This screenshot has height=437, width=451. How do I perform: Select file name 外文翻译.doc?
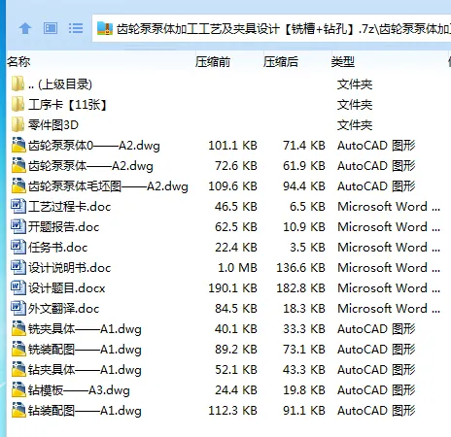coord(63,309)
